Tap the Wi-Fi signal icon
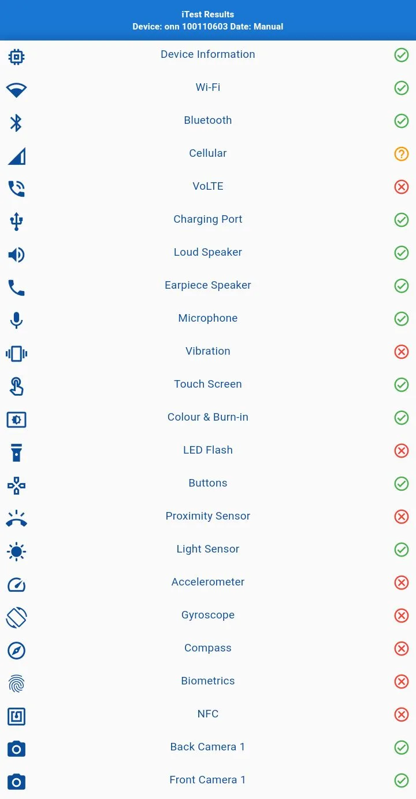Screen dimensions: 416x799 click(x=16, y=90)
